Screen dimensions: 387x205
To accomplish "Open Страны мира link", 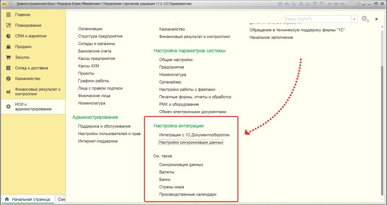I will [171, 187].
